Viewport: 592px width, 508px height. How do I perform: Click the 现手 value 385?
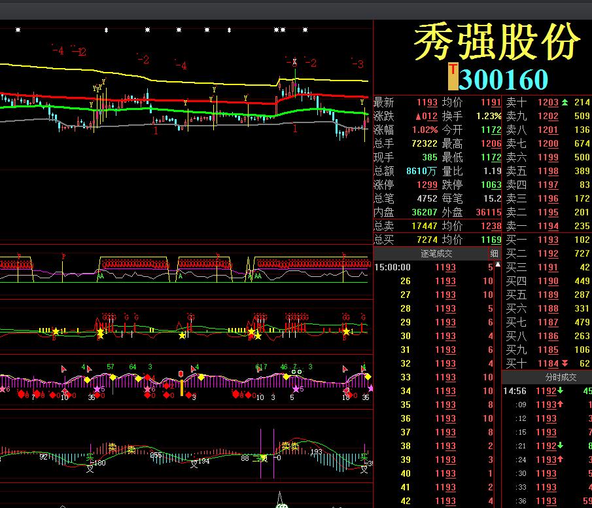coord(430,157)
